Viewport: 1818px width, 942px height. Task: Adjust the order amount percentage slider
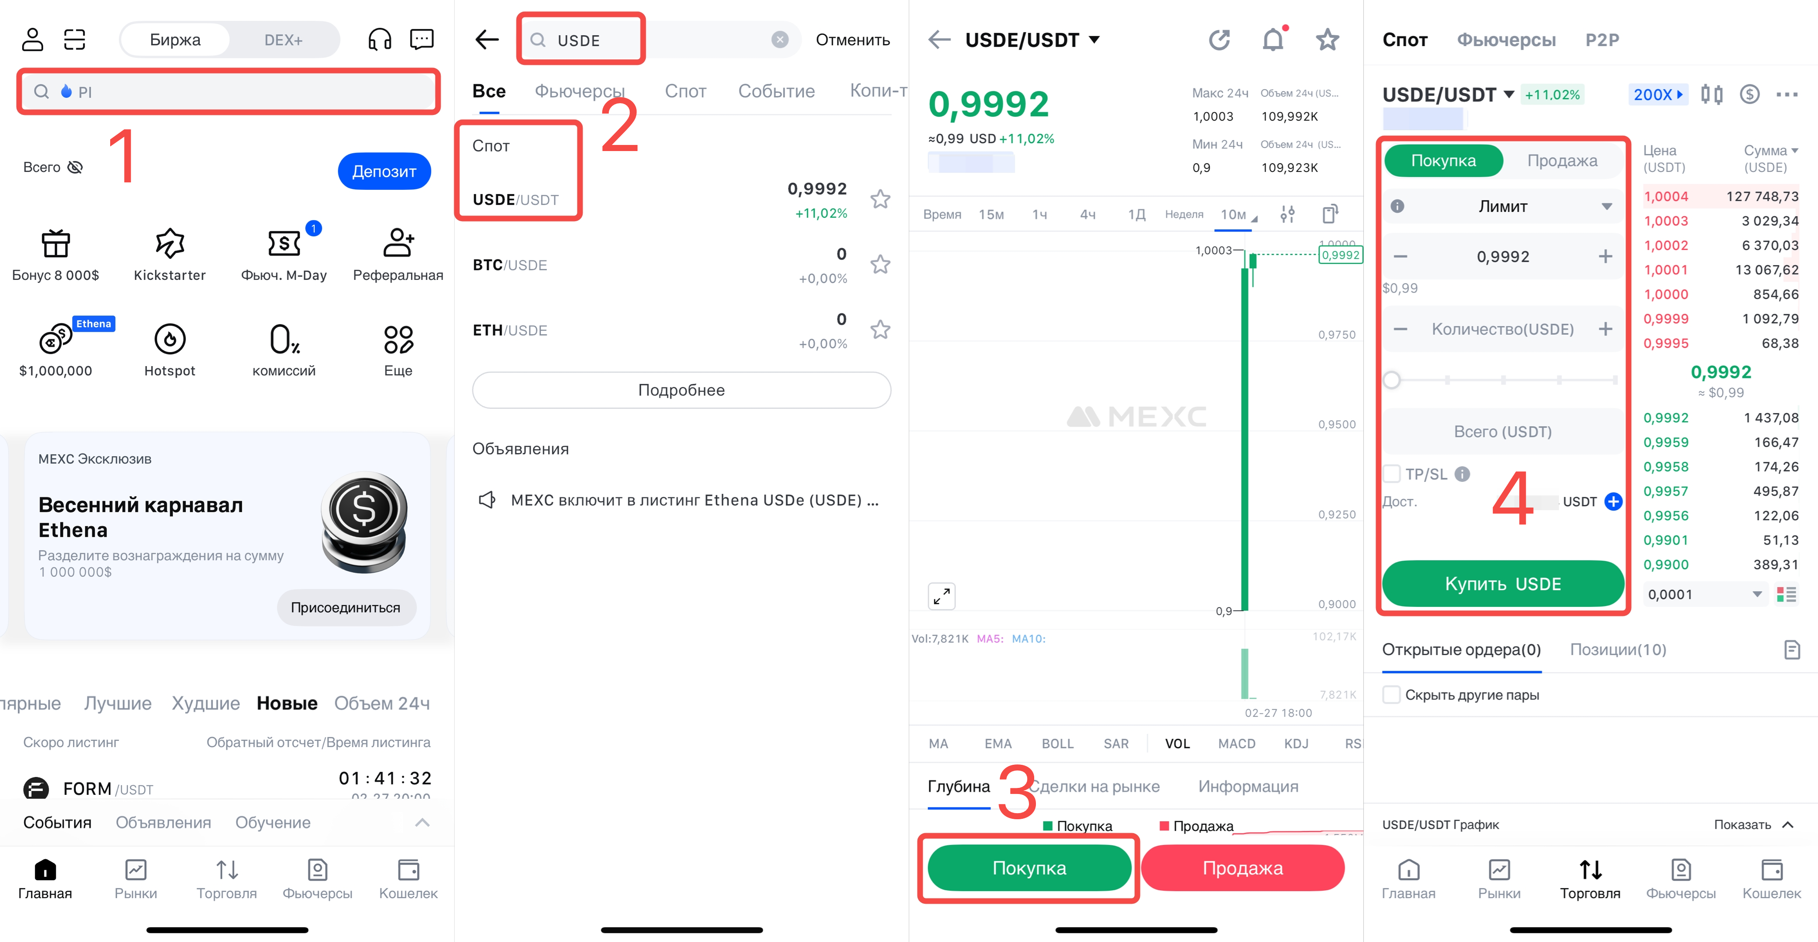coord(1503,380)
